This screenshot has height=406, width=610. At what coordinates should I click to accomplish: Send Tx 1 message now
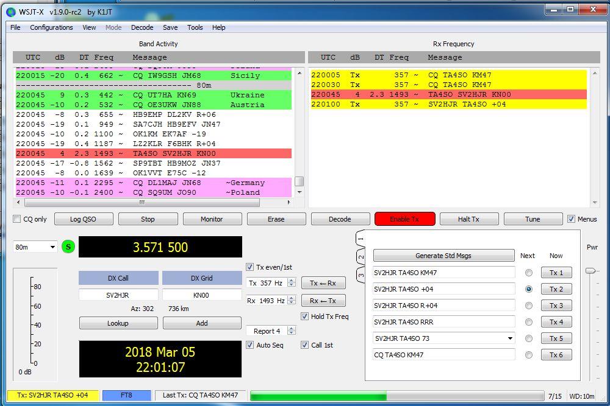pyautogui.click(x=556, y=273)
